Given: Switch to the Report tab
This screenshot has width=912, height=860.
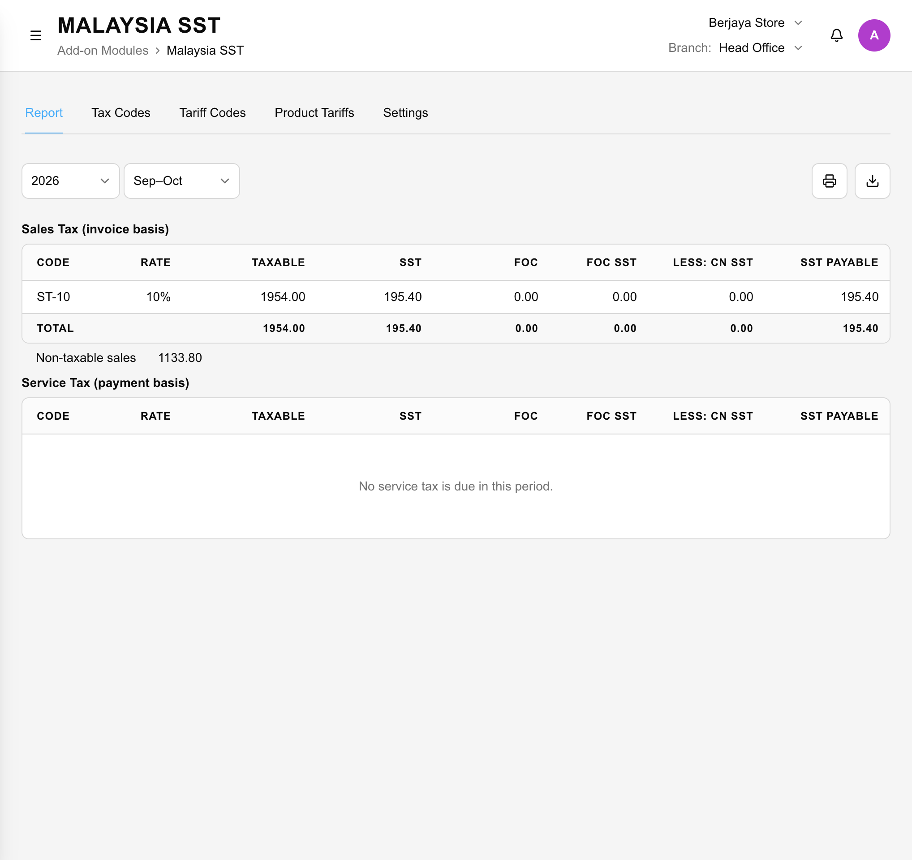Looking at the screenshot, I should pos(43,113).
